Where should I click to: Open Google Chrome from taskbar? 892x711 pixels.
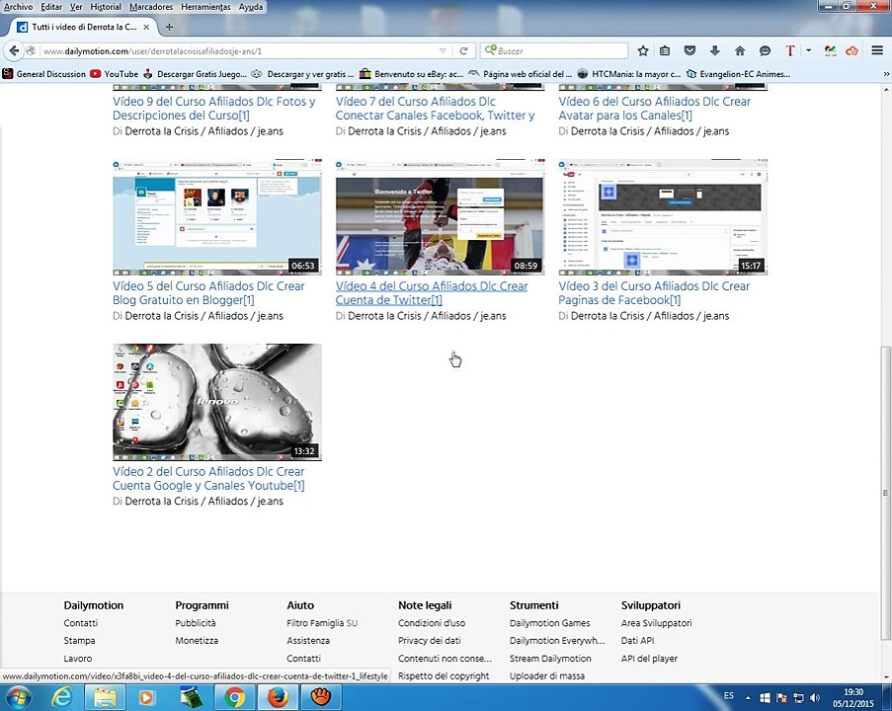point(234,697)
